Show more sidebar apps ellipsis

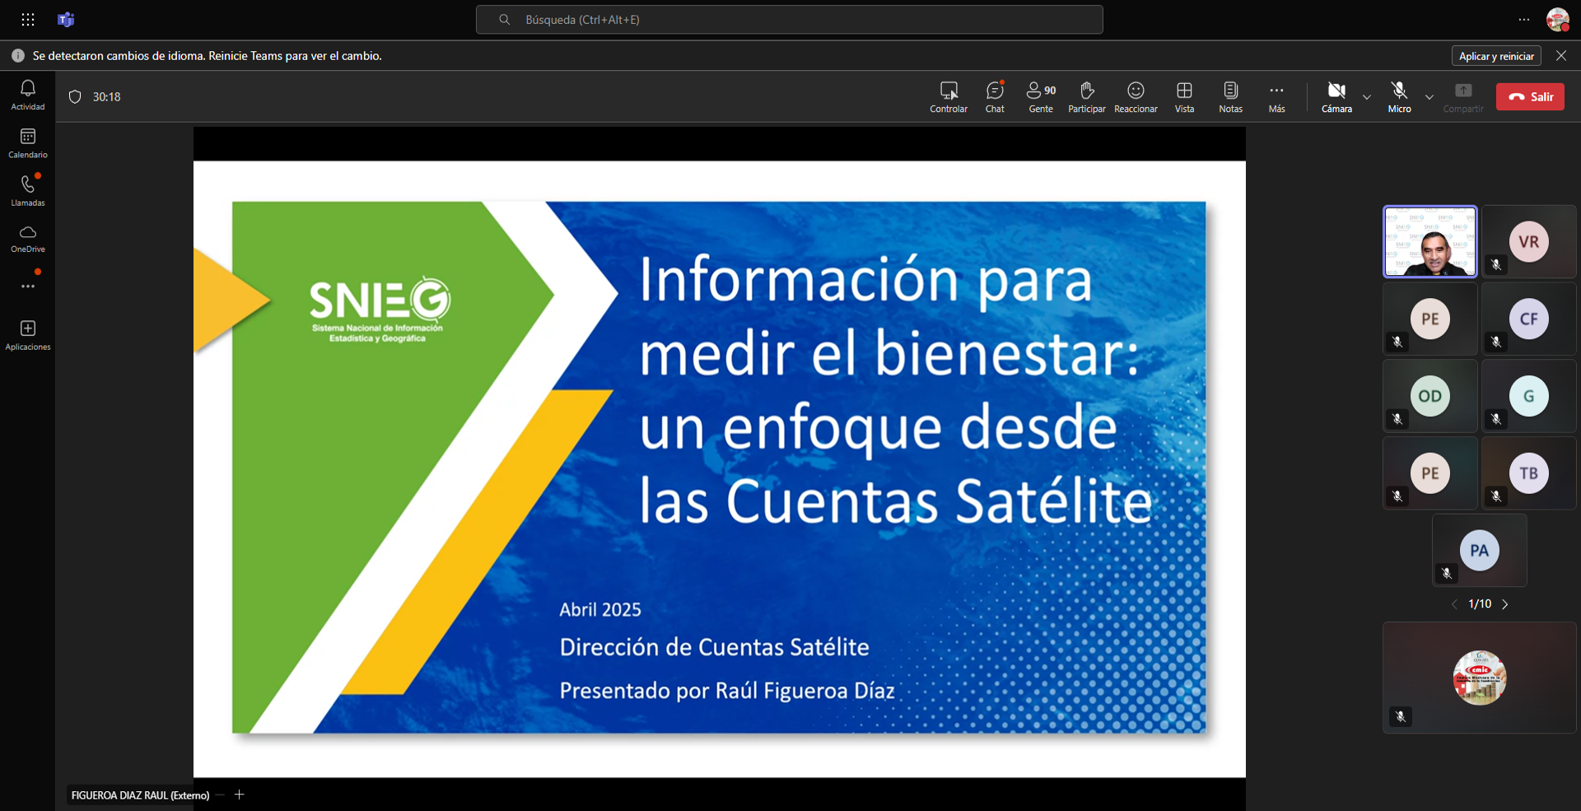(28, 286)
